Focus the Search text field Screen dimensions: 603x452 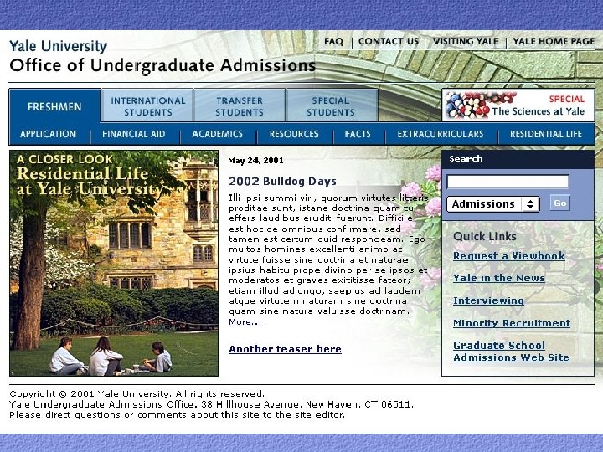pyautogui.click(x=508, y=182)
